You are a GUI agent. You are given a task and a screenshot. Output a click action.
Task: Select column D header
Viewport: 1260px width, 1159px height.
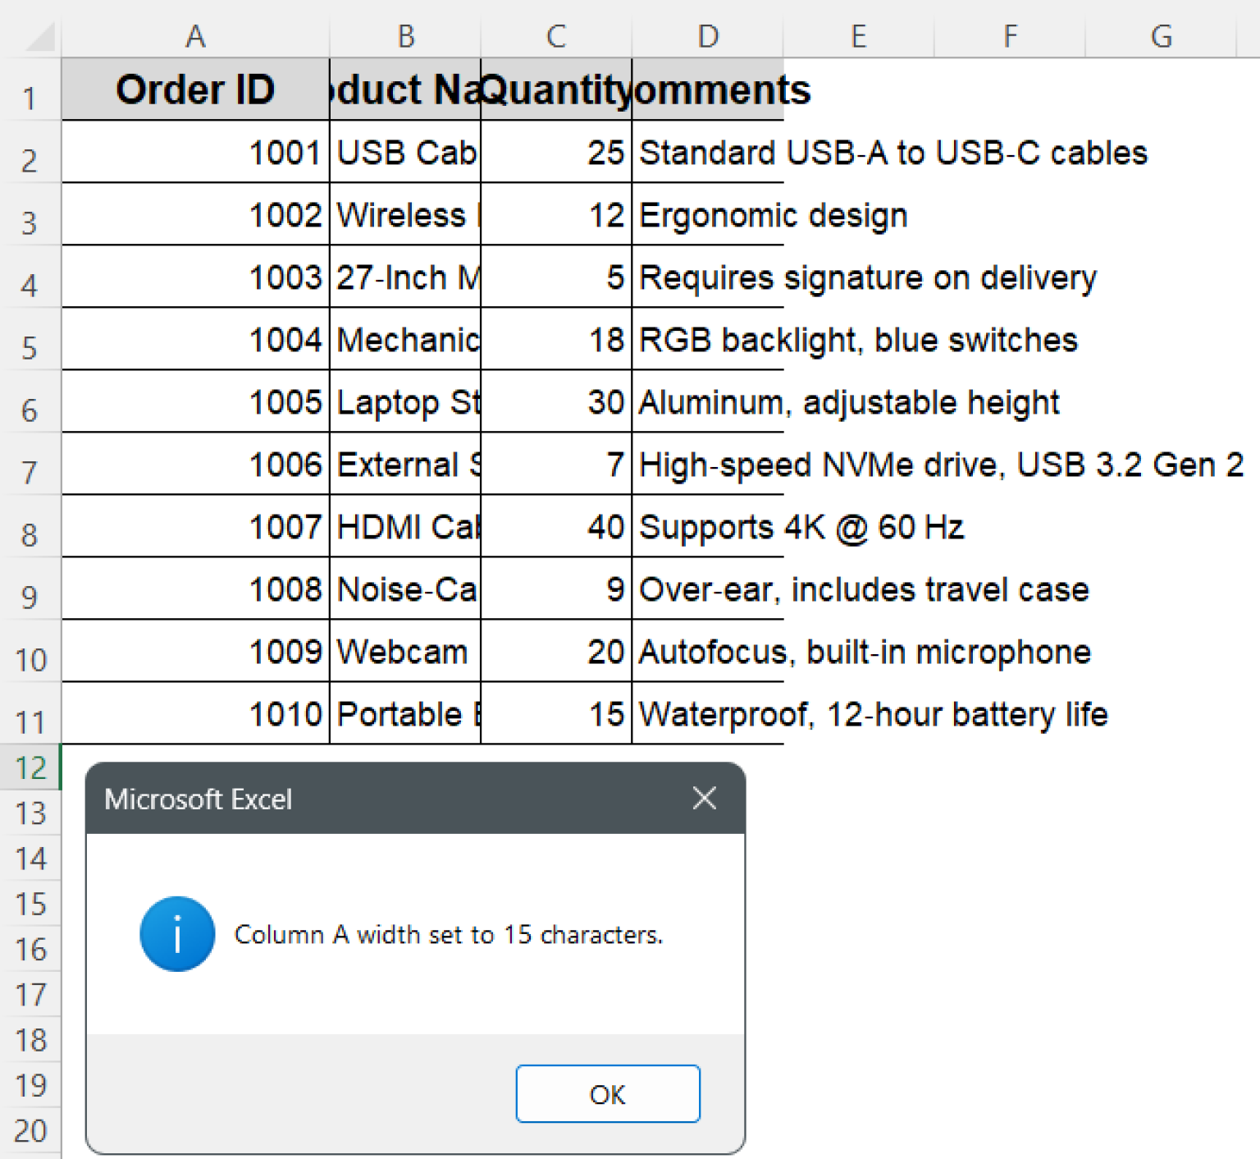click(707, 36)
